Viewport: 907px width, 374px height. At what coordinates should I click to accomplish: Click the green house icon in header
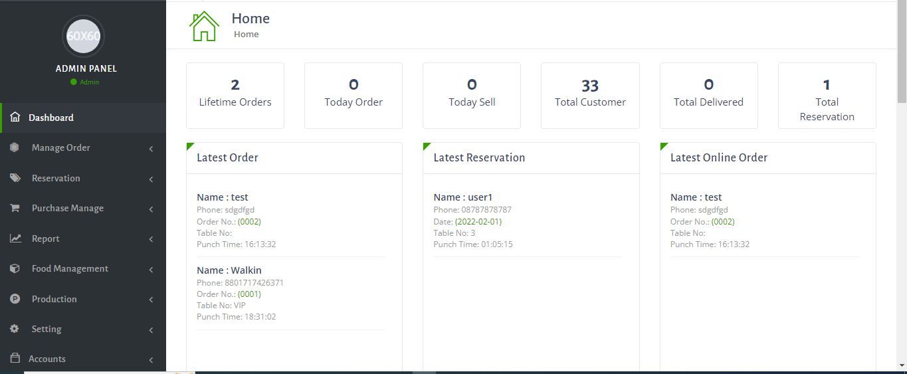click(204, 26)
